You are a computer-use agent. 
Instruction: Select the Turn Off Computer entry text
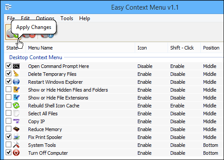coord(48,153)
